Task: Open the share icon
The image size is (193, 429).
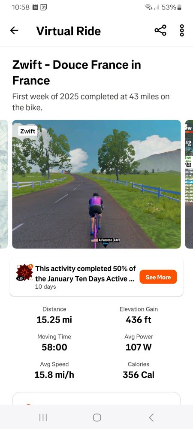Action: (x=160, y=30)
